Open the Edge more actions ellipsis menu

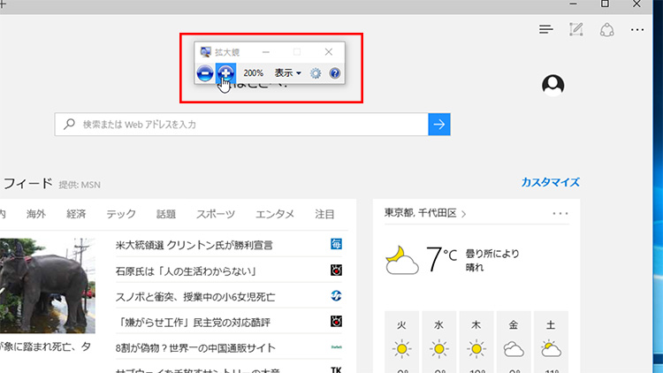click(637, 29)
